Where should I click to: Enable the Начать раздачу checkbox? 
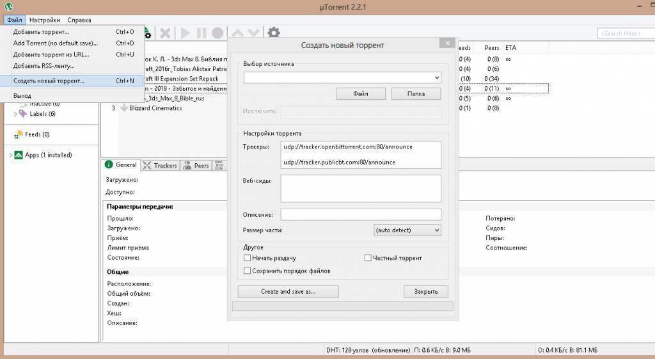pyautogui.click(x=248, y=258)
